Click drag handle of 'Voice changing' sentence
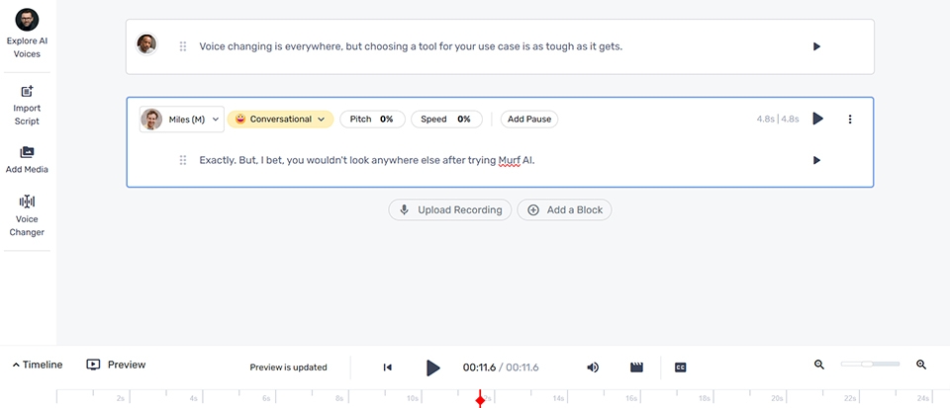The height and width of the screenshot is (408, 950). [183, 46]
